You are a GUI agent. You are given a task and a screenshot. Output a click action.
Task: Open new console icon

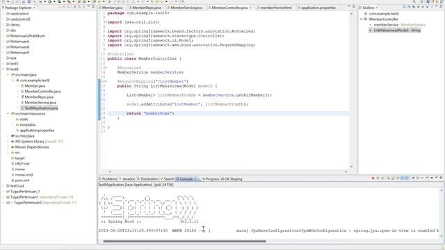pos(427,178)
